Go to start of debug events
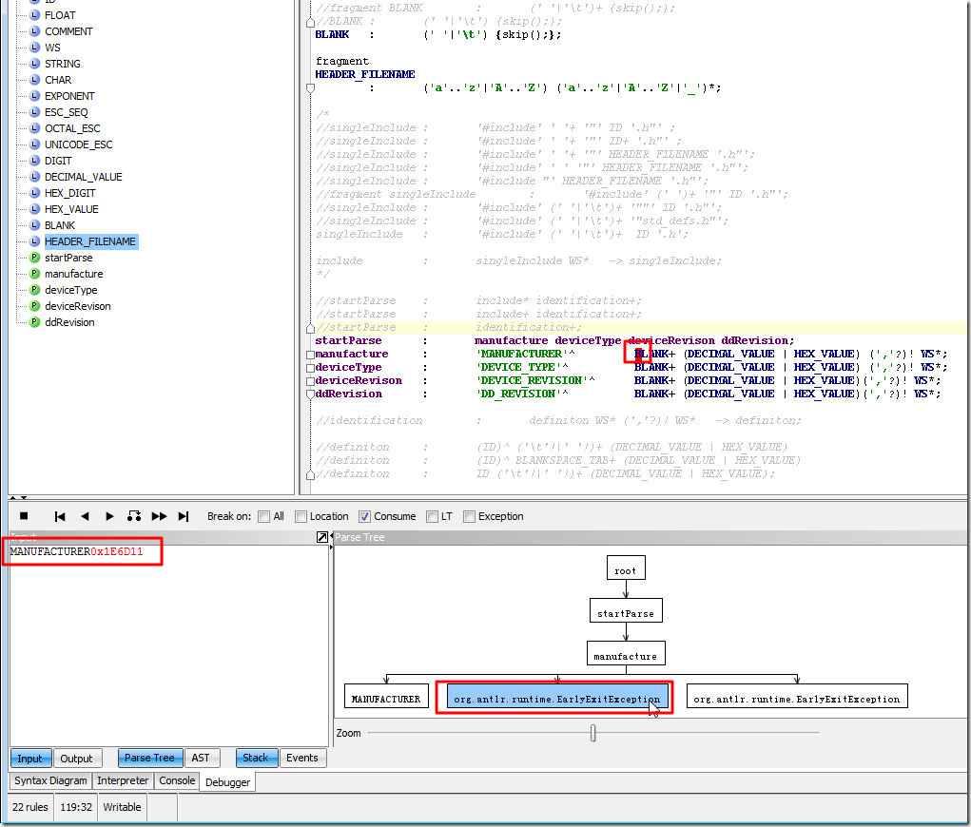Image resolution: width=971 pixels, height=827 pixels. (60, 516)
